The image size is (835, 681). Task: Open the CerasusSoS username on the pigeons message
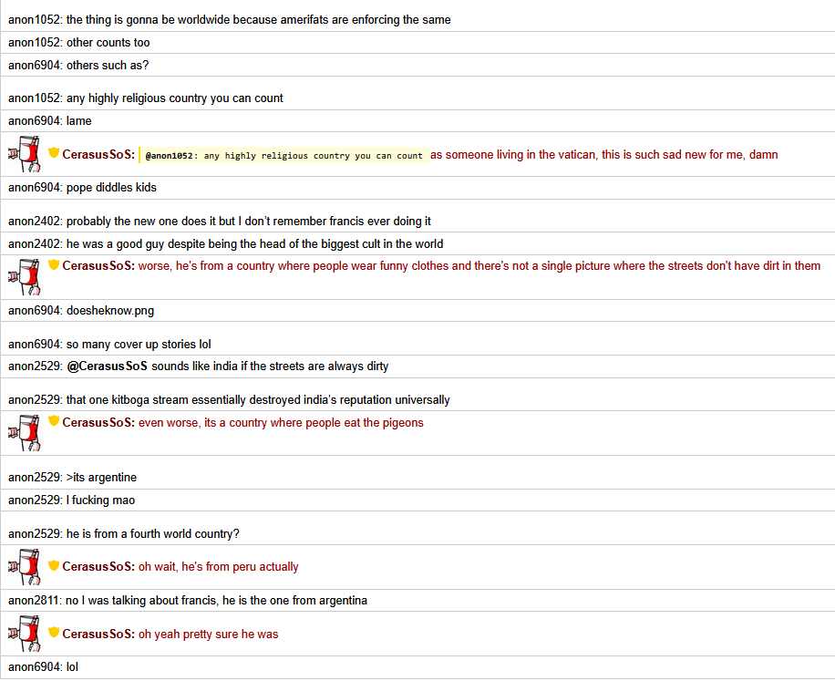click(98, 422)
